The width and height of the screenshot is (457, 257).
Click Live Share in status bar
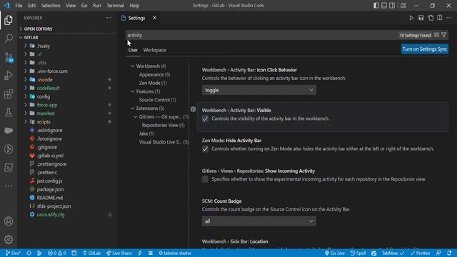pos(119,253)
